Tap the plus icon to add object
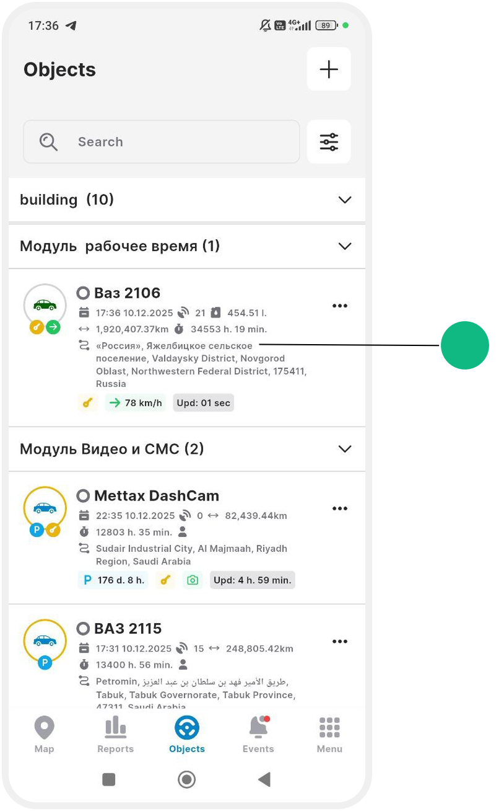Image resolution: width=504 pixels, height=811 pixels. 329,69
